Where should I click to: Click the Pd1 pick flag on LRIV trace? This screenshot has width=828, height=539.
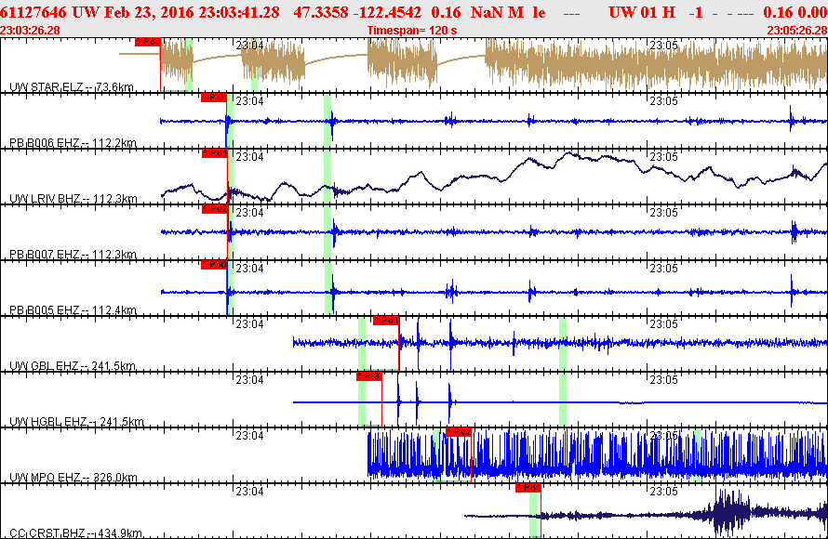point(214,153)
